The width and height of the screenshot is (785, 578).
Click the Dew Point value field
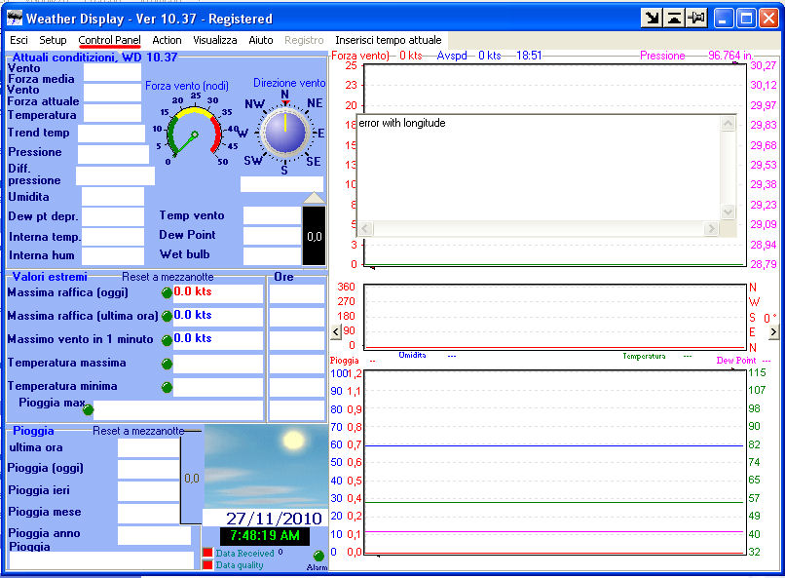point(272,236)
